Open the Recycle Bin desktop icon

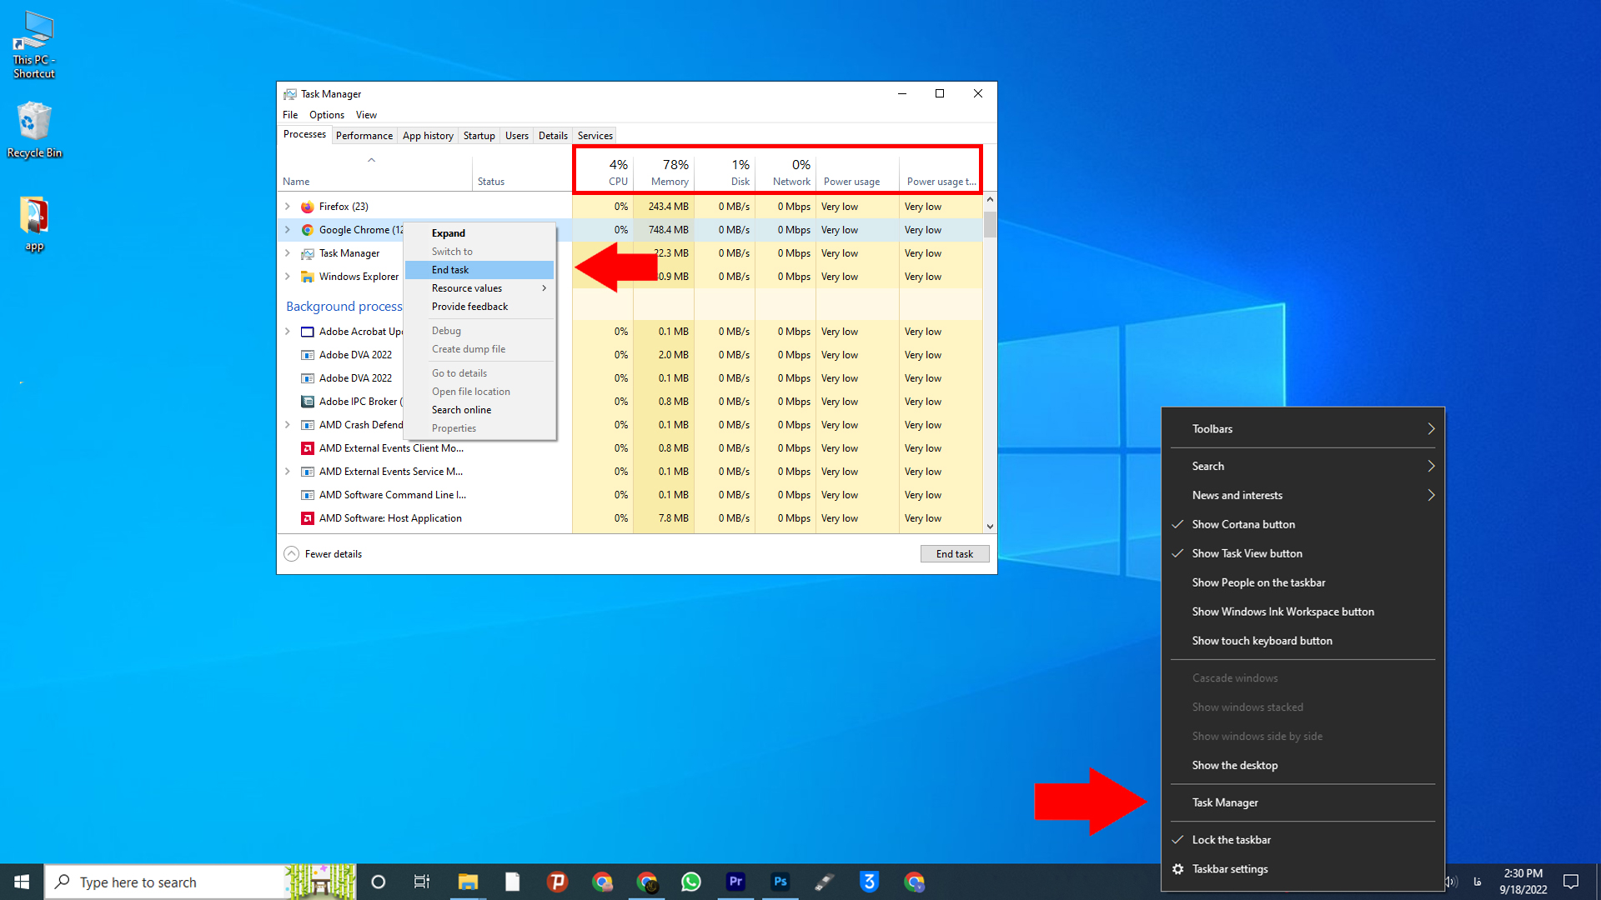34,130
